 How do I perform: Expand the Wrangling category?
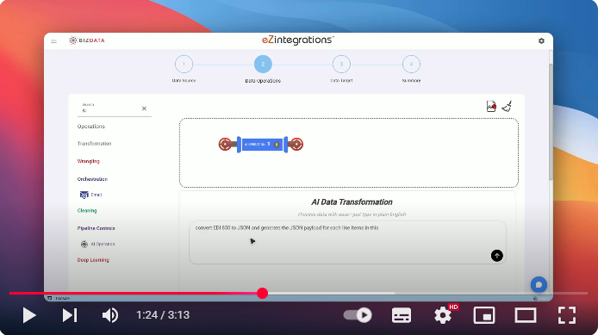click(x=89, y=161)
